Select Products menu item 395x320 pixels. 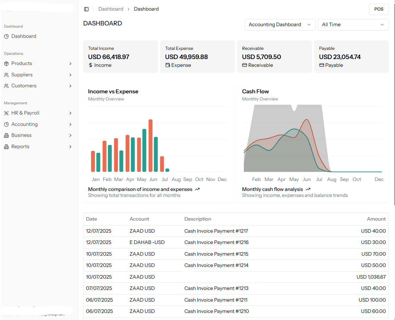(x=38, y=63)
